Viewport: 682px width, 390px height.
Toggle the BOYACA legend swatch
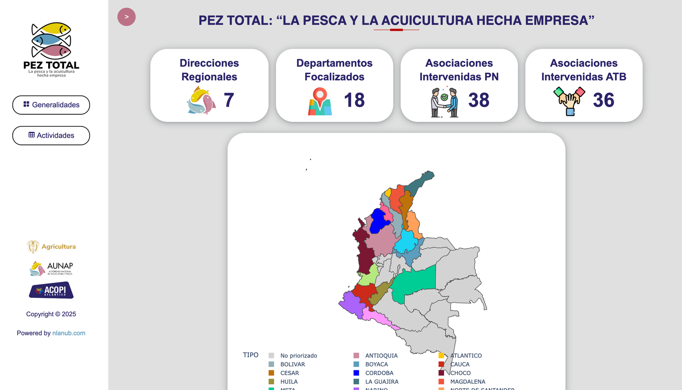[356, 364]
